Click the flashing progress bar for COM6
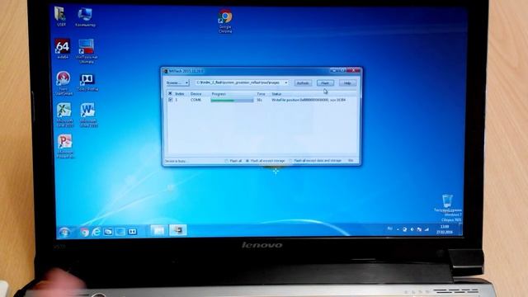528x297 pixels. pos(232,100)
